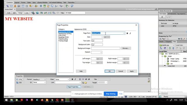This screenshot has width=187, height=105.
Task: Browse for link file folder icon
Action: pos(86,83)
